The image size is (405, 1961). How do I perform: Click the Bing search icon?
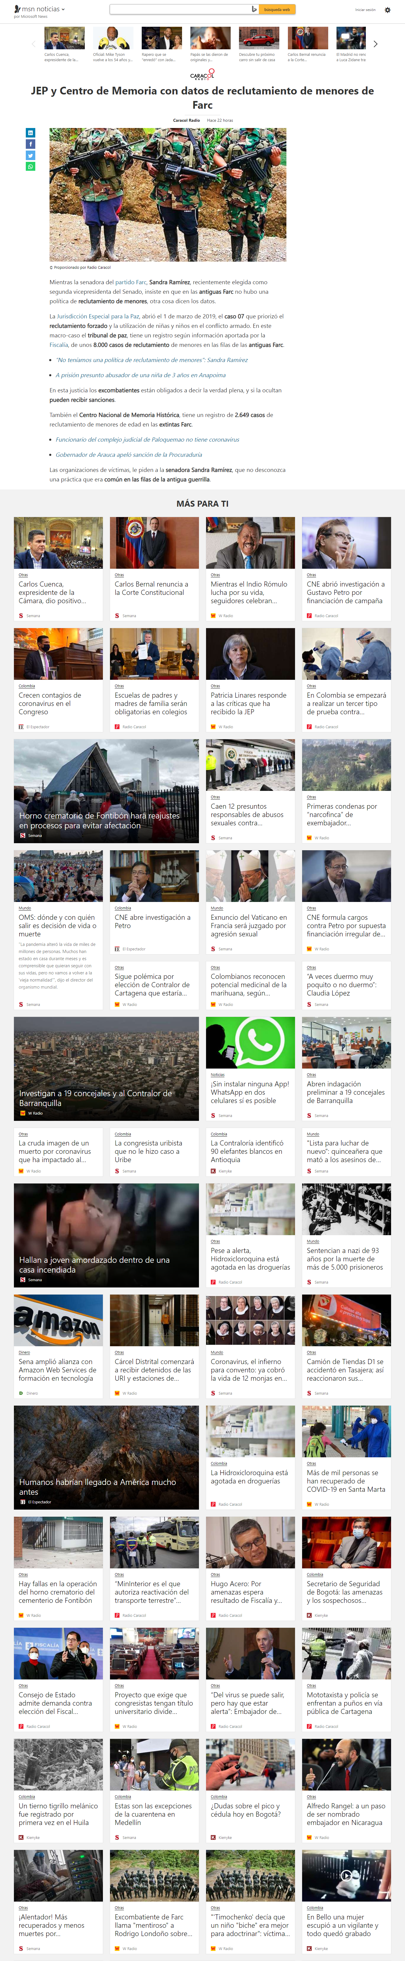254,9
